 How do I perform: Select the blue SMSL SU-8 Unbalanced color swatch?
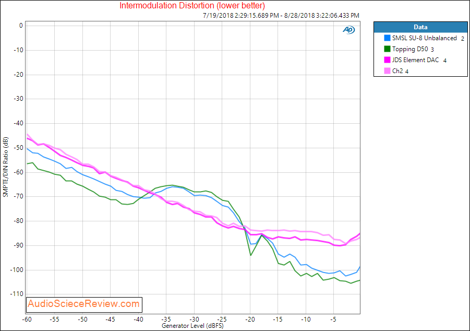click(387, 38)
